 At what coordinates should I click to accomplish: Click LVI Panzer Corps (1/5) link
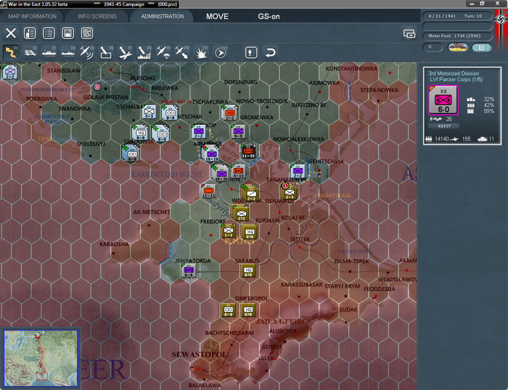click(x=456, y=80)
